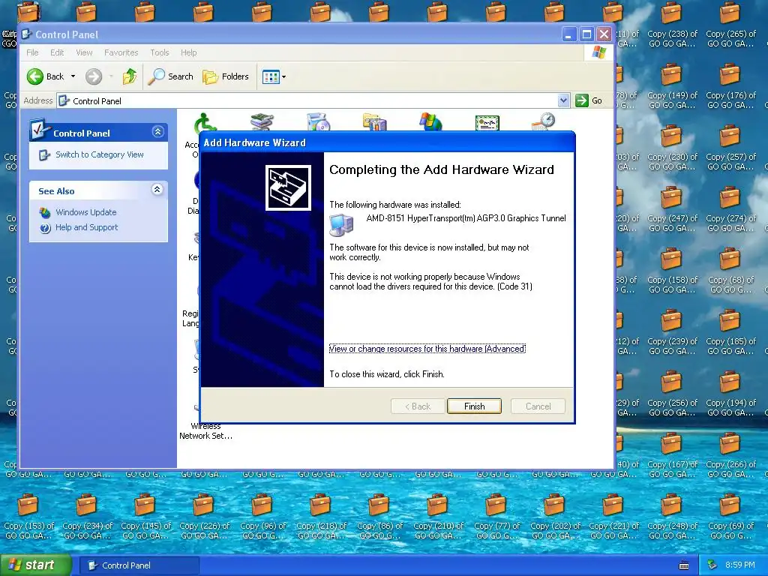768x576 pixels.
Task: Select desktop icon Copy (153) of GO GO GA
Action: 28,517
